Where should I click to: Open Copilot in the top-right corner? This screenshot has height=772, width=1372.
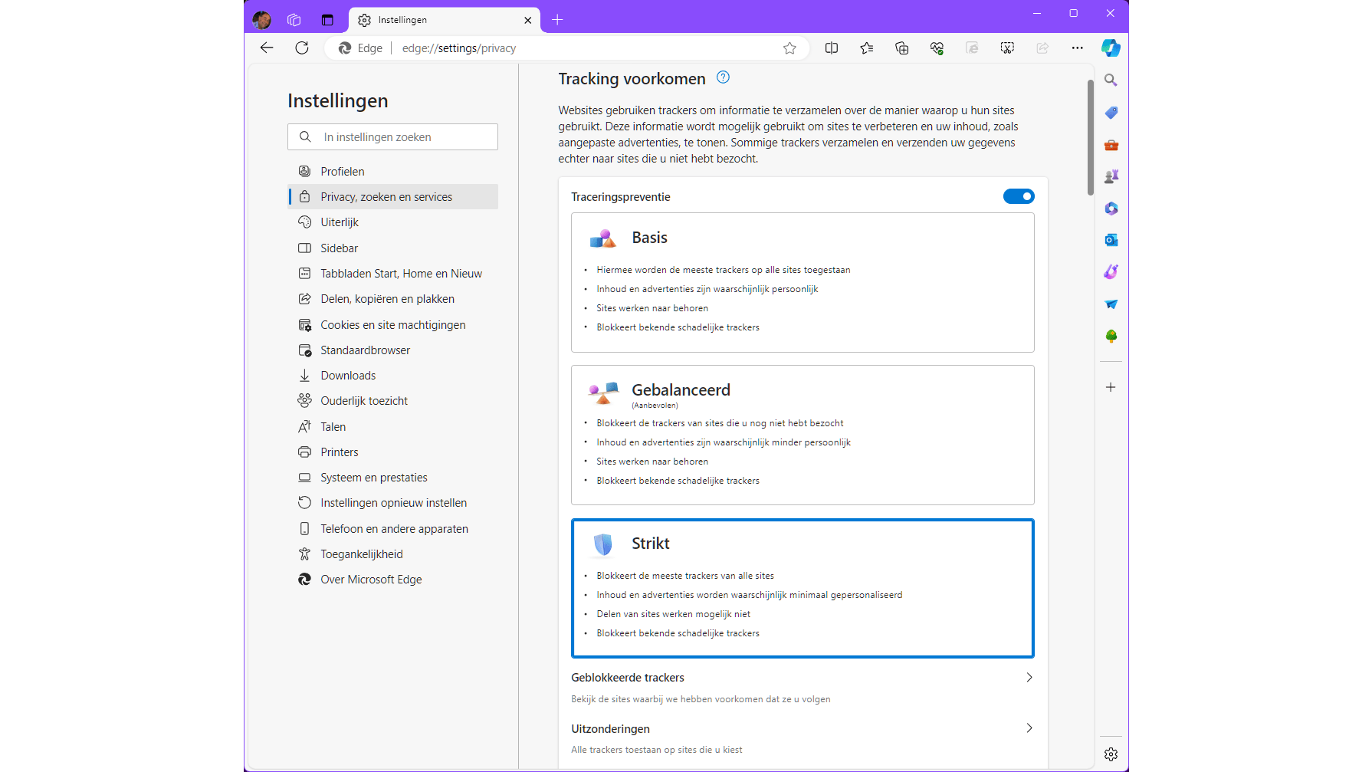[1111, 48]
